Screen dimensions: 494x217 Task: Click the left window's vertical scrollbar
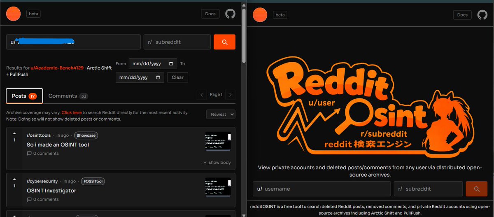(244, 35)
